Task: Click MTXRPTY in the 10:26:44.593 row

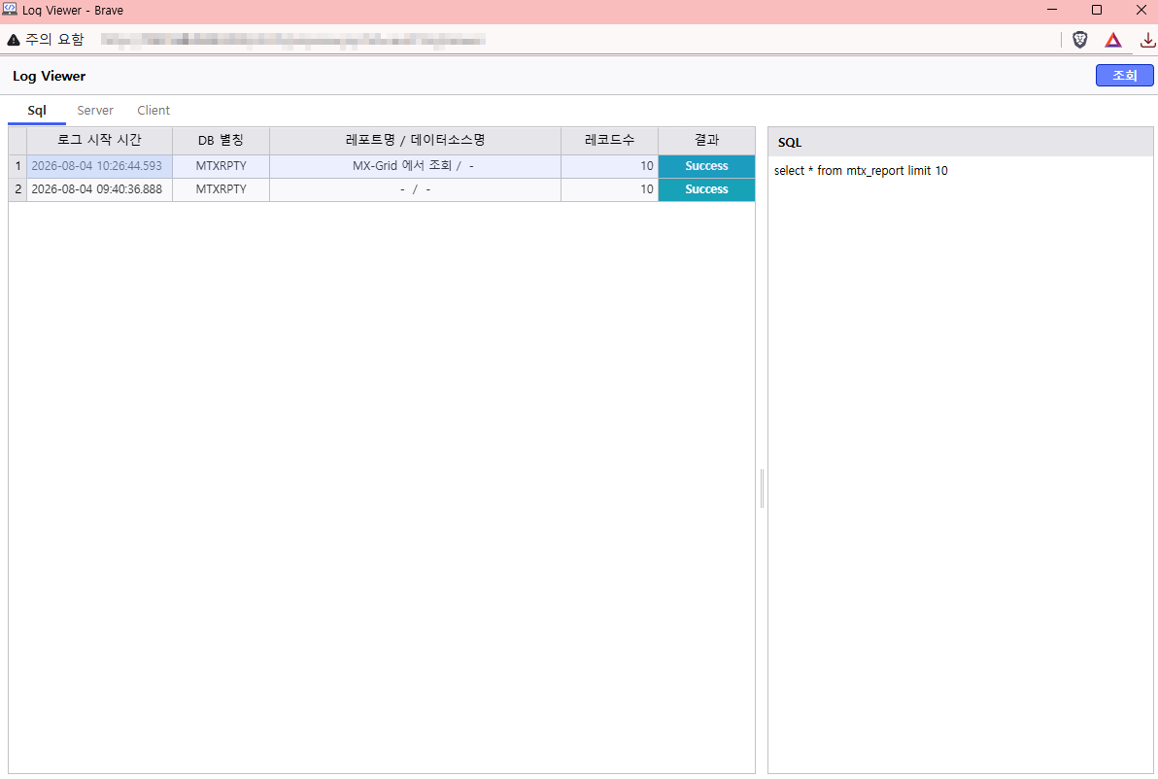Action: point(221,166)
